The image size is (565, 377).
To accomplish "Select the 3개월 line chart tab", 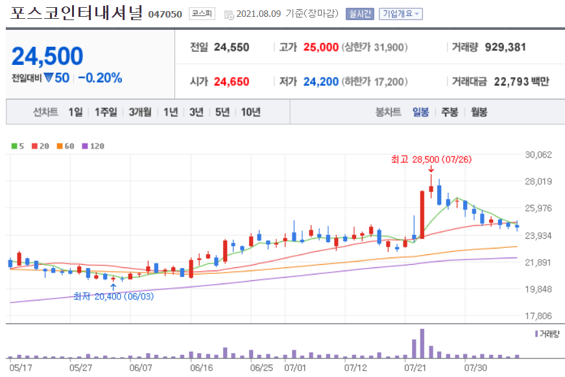I will [x=140, y=112].
